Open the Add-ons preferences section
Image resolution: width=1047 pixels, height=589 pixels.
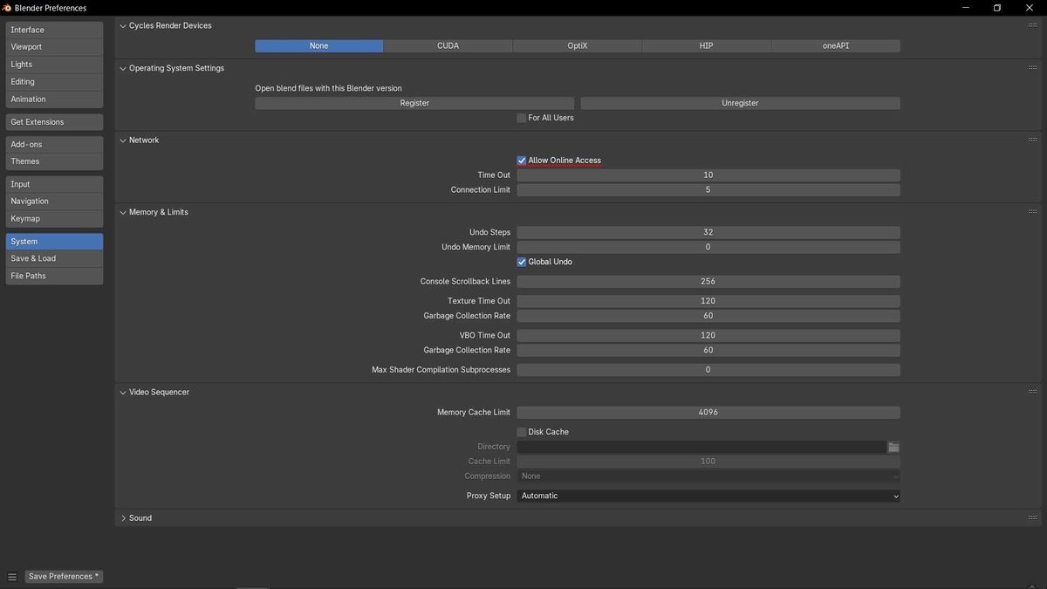click(54, 143)
